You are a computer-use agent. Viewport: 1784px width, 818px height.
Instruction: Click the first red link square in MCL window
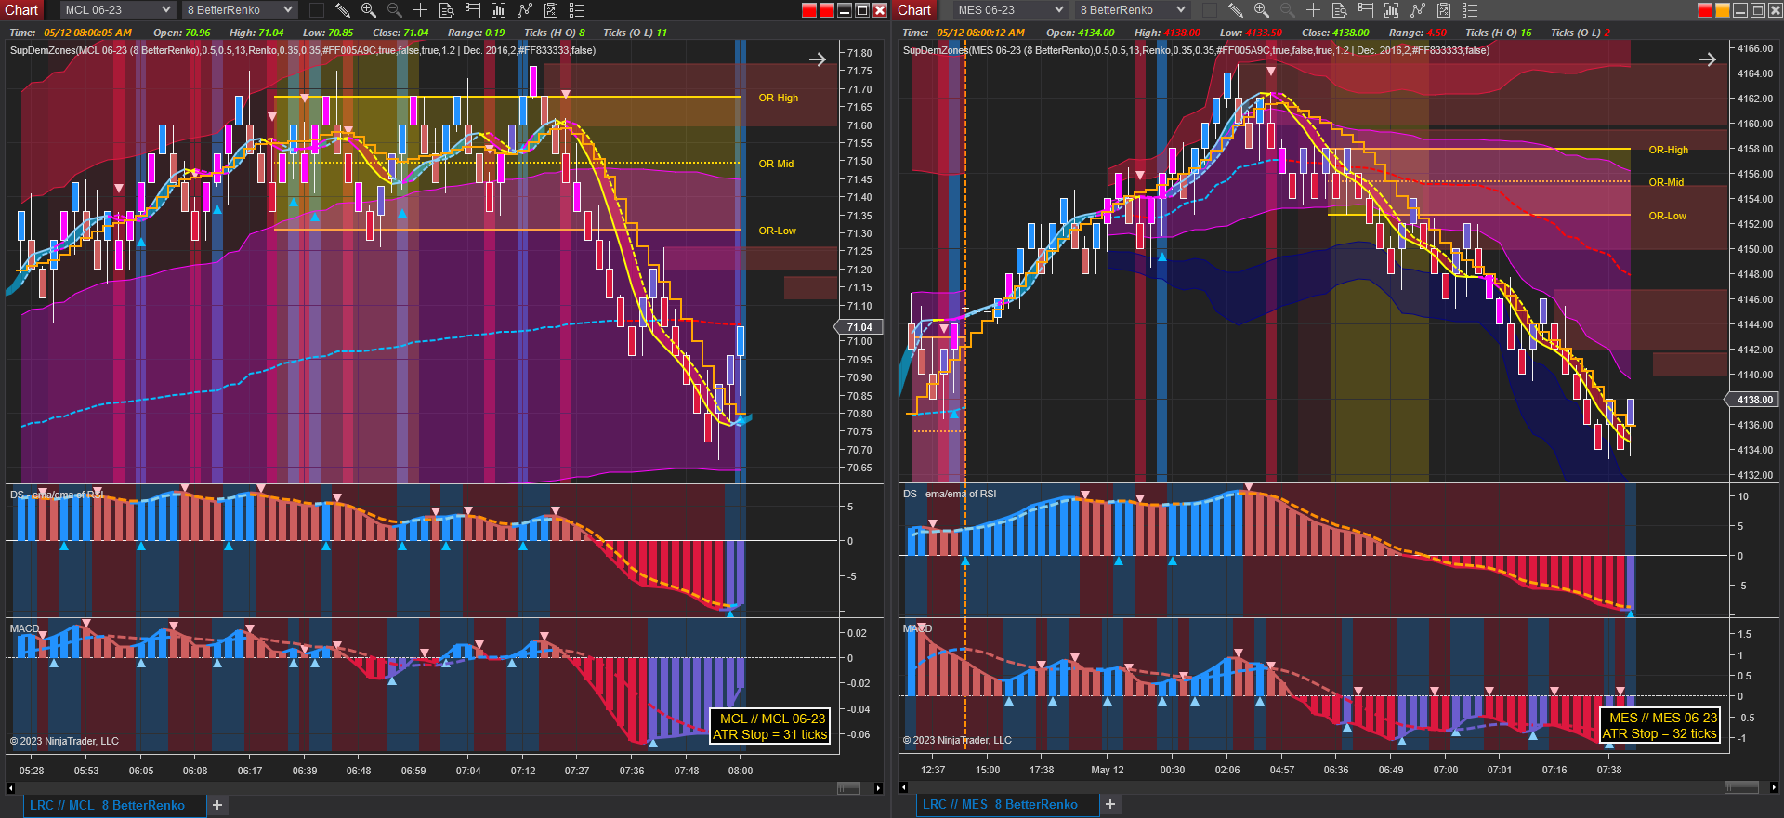click(x=809, y=10)
